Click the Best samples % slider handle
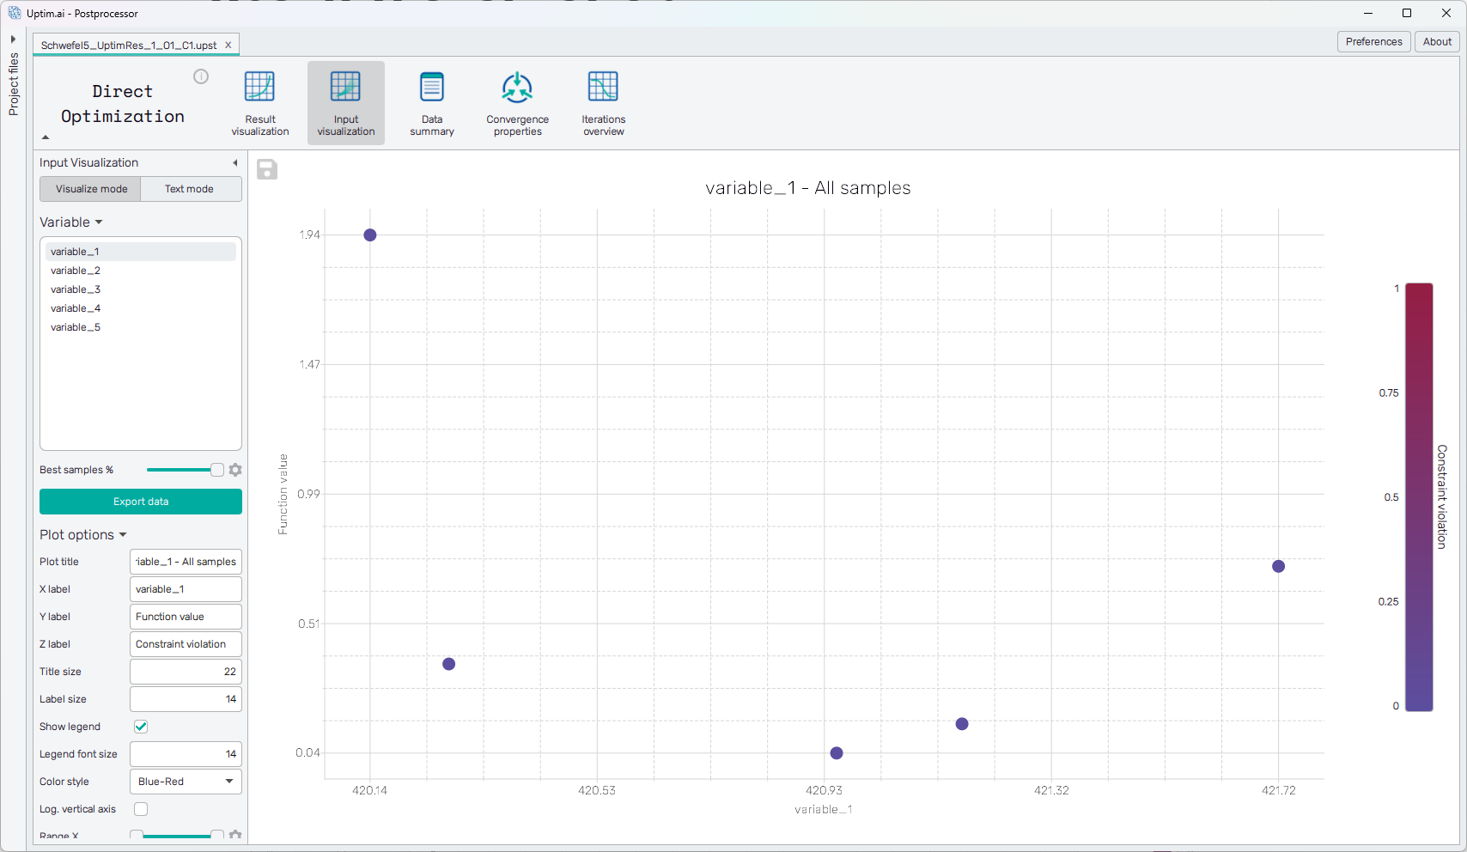Screen dimensions: 1467x852 [217, 470]
